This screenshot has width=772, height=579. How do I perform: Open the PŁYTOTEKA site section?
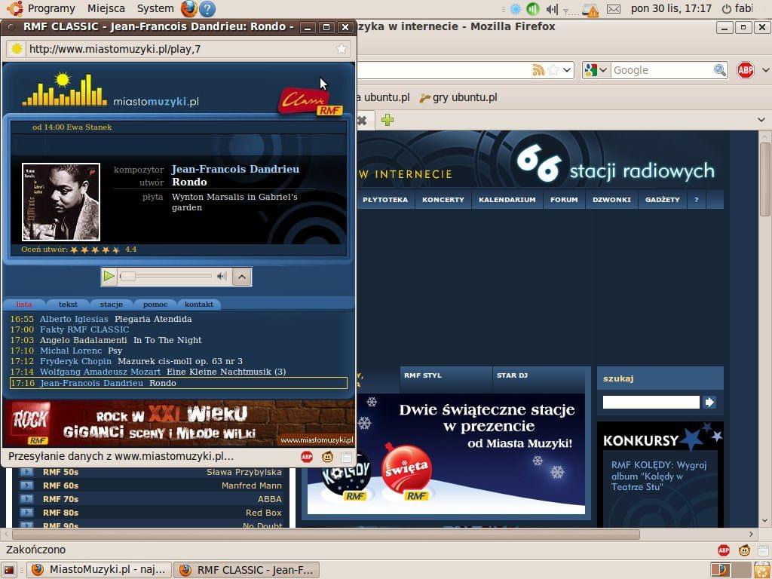click(x=385, y=199)
